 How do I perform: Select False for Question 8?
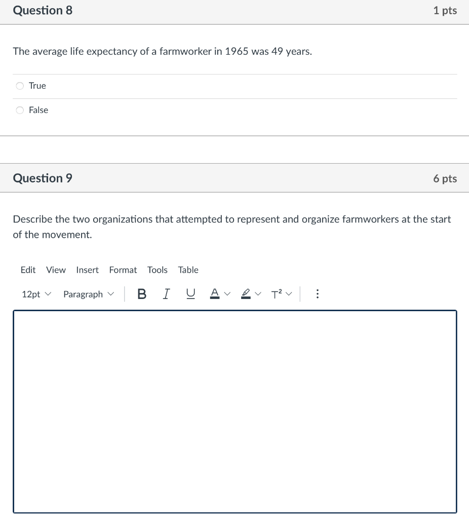pos(19,110)
